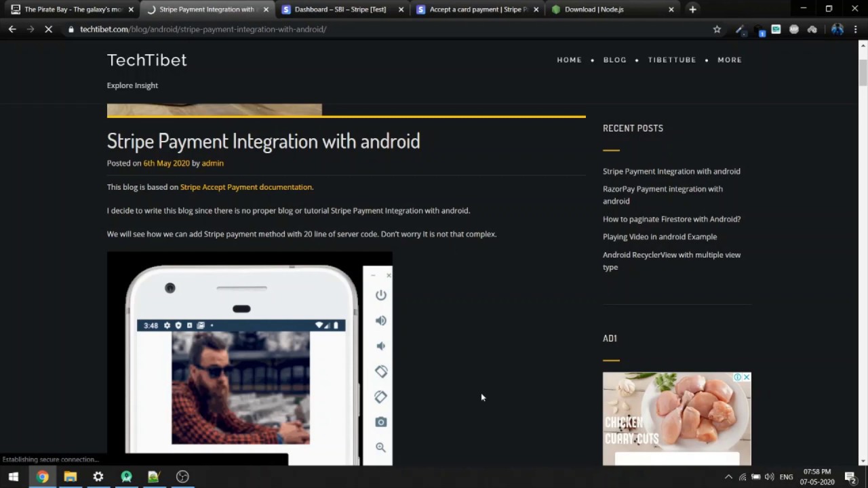The image size is (868, 488).
Task: Open Android RecyclerView with multiple view type
Action: click(x=671, y=261)
